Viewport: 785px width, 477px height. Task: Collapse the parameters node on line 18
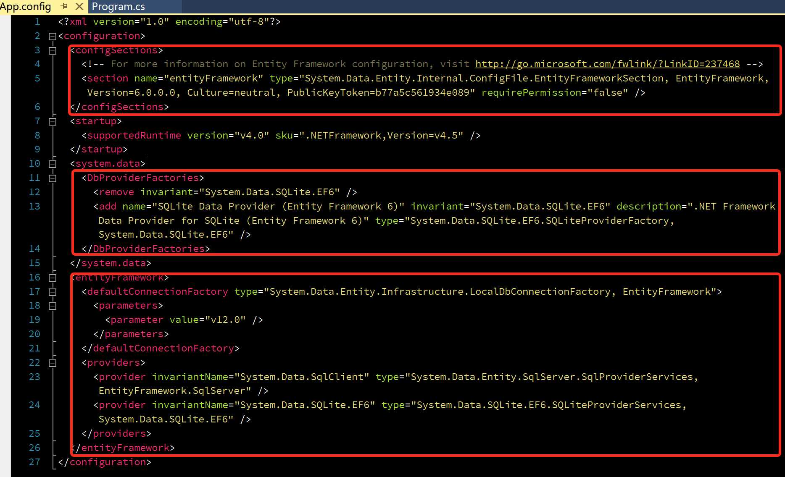(x=53, y=306)
